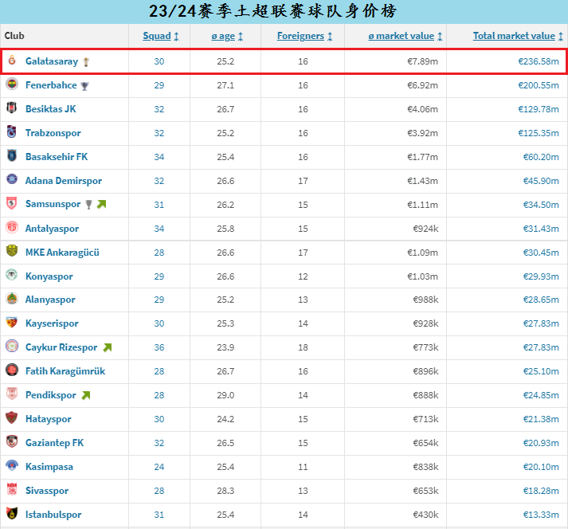Click Besiktas total value €129.78m
This screenshot has height=529, width=568.
click(539, 109)
